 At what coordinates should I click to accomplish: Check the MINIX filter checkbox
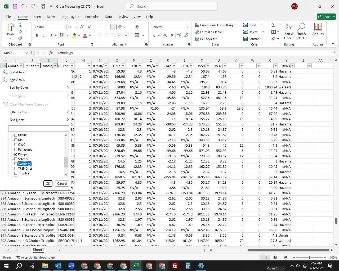16,135
